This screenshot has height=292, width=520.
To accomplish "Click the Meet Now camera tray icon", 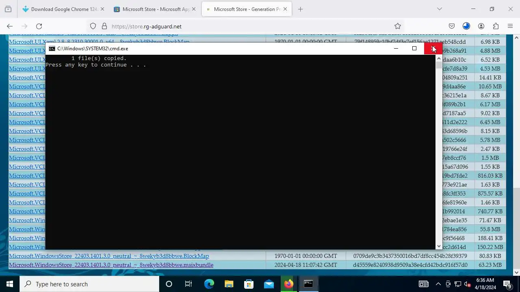I will 448,284.
